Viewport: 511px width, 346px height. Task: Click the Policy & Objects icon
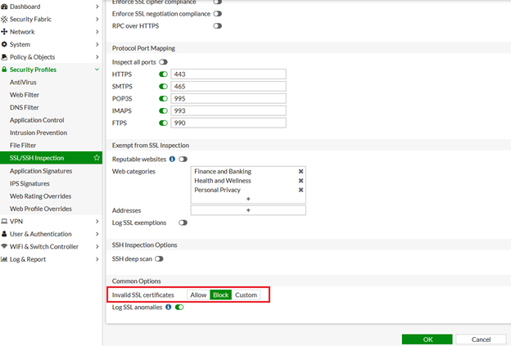(x=4, y=57)
